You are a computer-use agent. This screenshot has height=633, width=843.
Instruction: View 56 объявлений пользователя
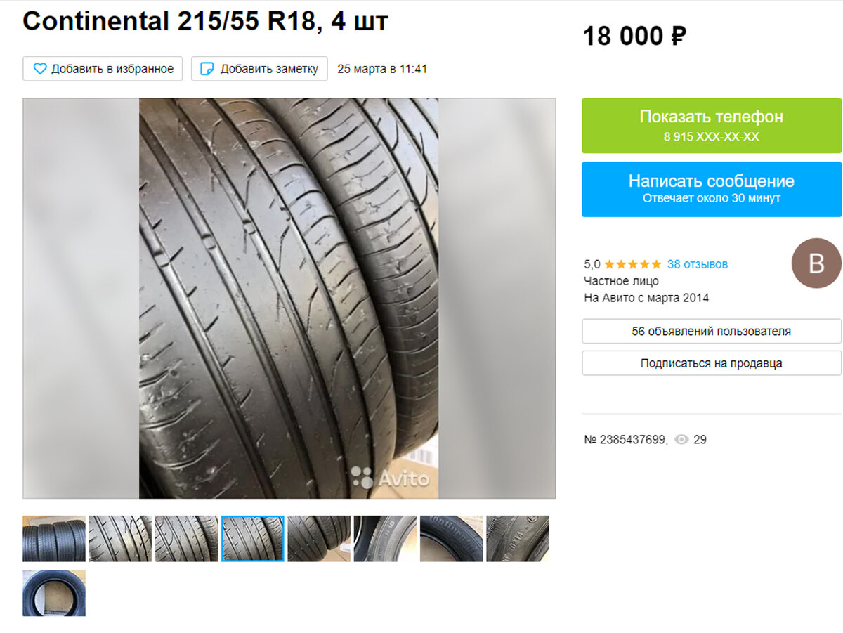(x=712, y=331)
